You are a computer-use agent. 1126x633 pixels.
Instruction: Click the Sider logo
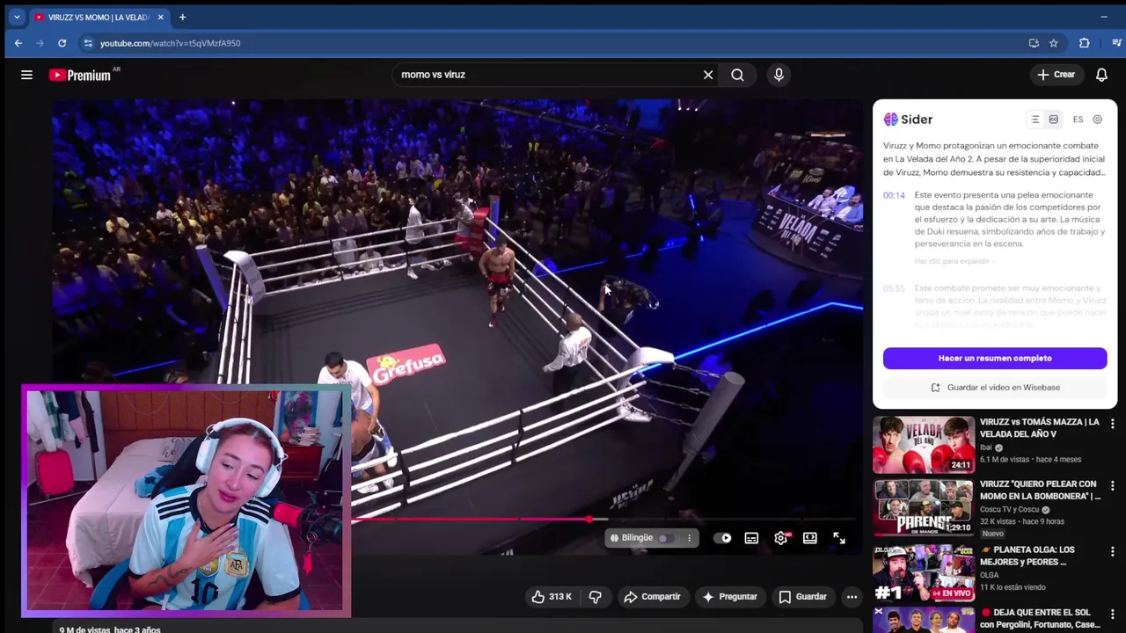[x=908, y=120]
